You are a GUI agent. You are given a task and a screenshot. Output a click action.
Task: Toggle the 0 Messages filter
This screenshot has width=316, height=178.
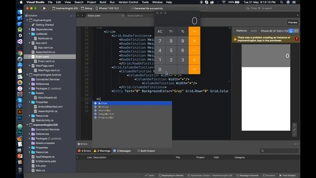point(122,151)
